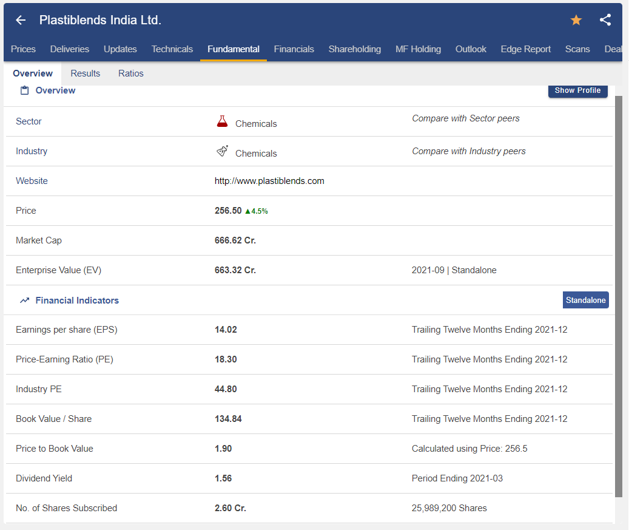Open Compare with Sector peers link
The height and width of the screenshot is (530, 629).
point(466,118)
